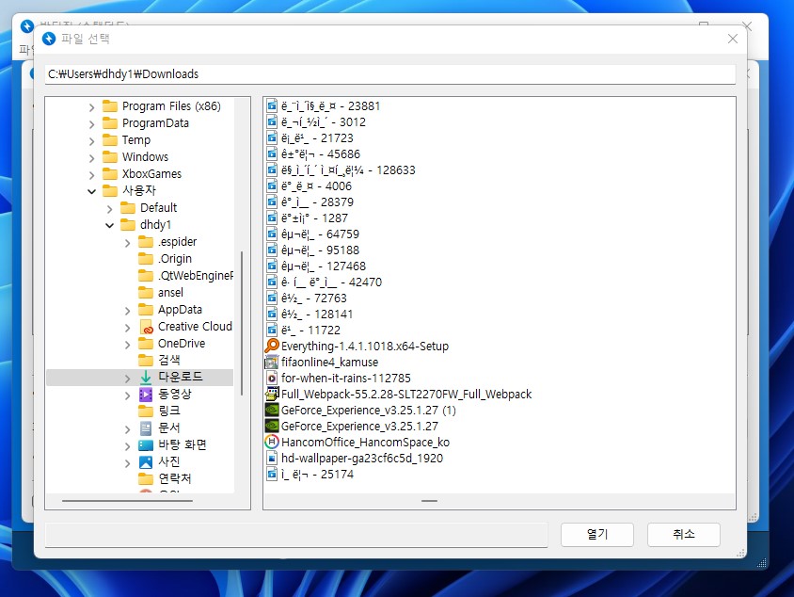Select the file ending in 72763
This screenshot has width=794, height=597.
point(314,298)
